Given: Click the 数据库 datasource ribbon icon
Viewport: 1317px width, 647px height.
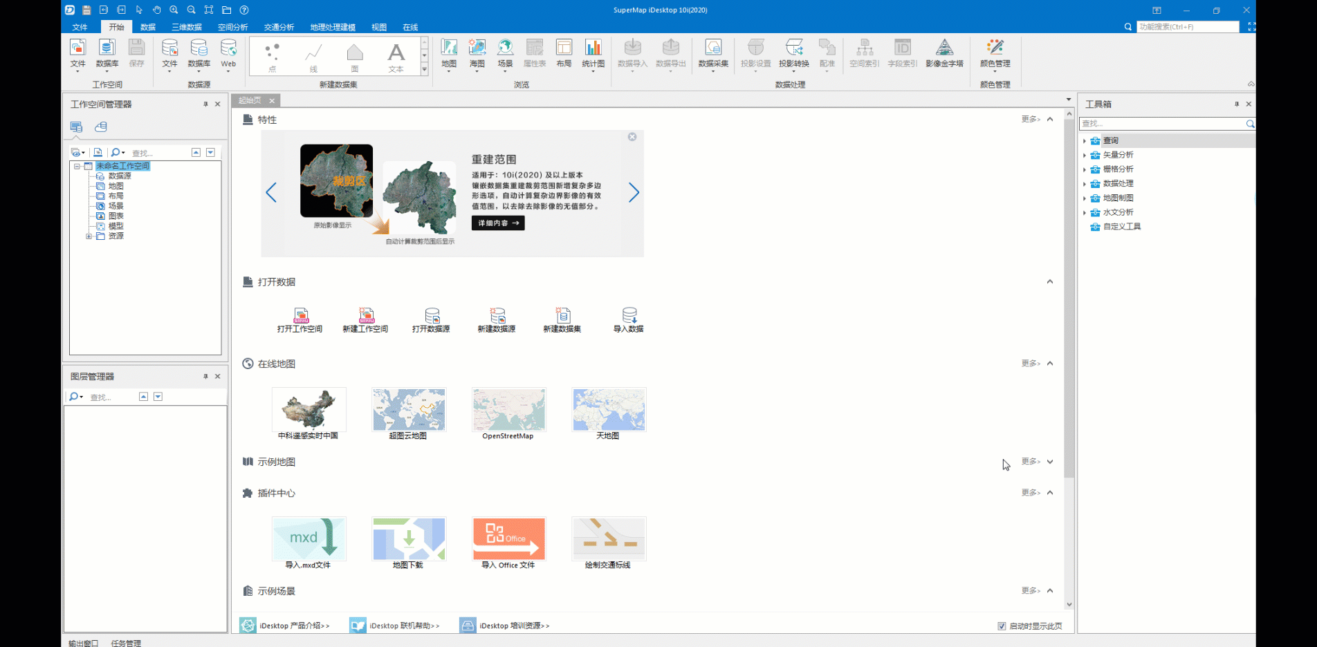Looking at the screenshot, I should (199, 54).
